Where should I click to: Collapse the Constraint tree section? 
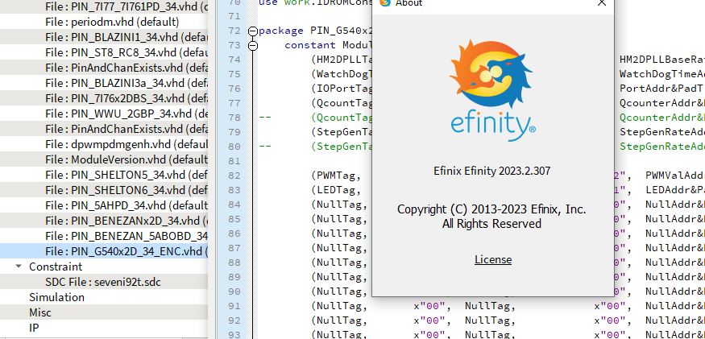19,267
